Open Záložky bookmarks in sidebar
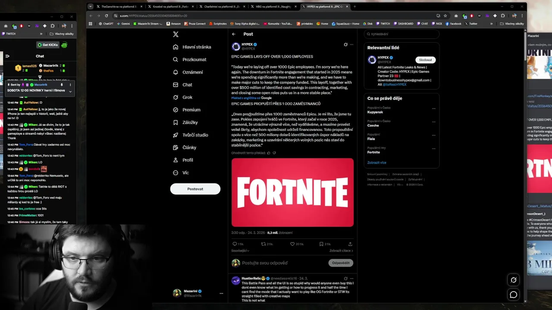Screen dimensions: 552x310 (185, 122)
